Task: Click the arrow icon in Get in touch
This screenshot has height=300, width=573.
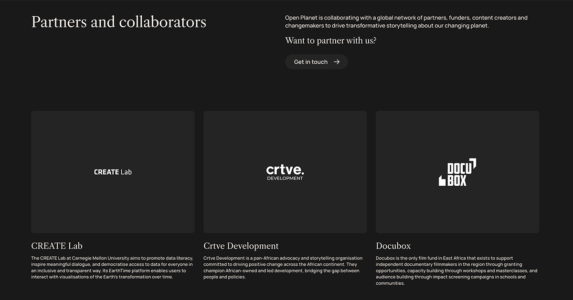Action: coord(337,62)
